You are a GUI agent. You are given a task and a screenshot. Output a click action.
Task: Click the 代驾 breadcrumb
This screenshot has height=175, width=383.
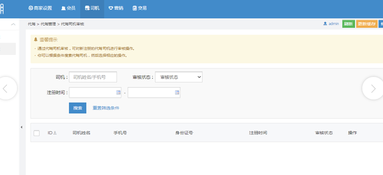[32, 24]
